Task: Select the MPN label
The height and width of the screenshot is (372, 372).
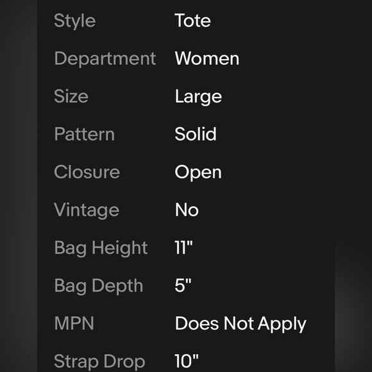Action: tap(74, 323)
